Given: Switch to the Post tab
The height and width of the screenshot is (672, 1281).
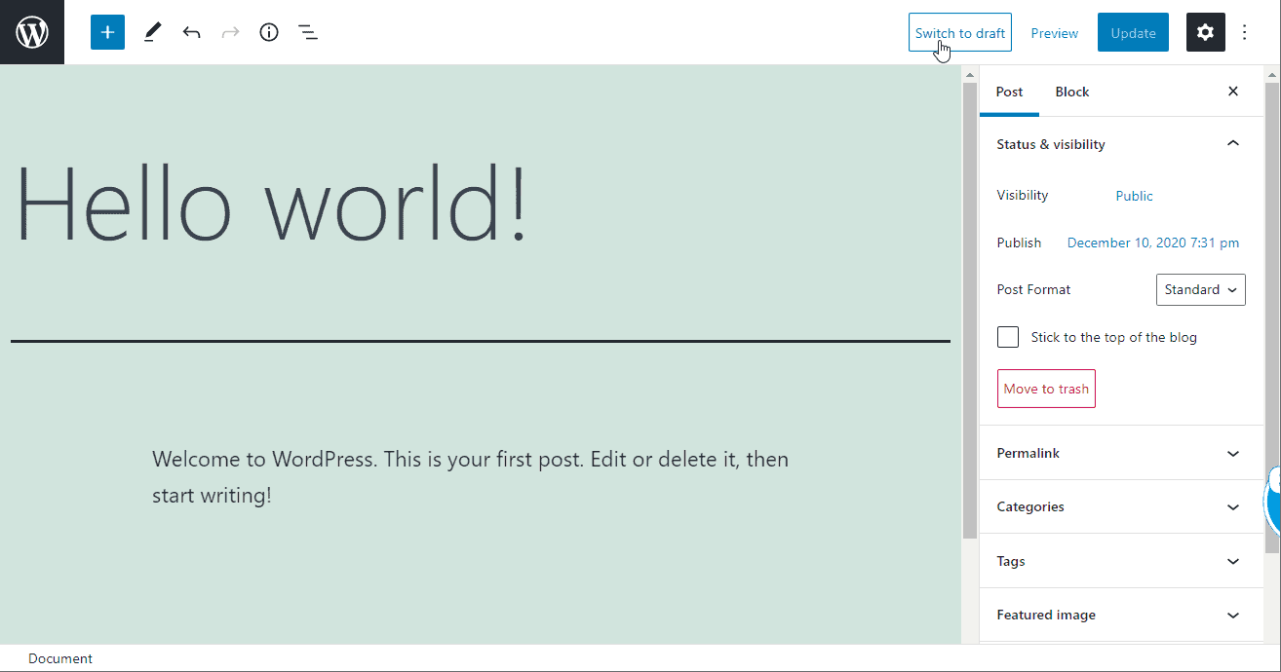Looking at the screenshot, I should (1009, 92).
